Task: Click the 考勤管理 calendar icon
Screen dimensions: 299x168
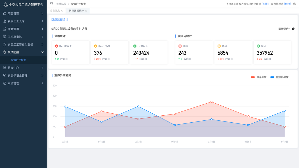Action: pos(4,29)
